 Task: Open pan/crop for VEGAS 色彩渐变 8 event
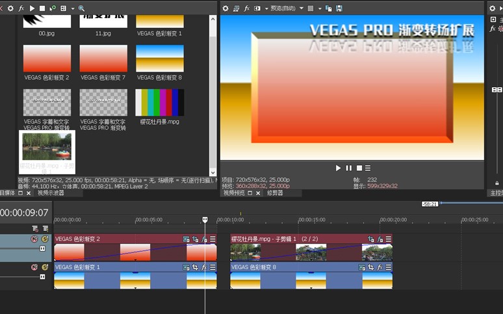coord(371,267)
